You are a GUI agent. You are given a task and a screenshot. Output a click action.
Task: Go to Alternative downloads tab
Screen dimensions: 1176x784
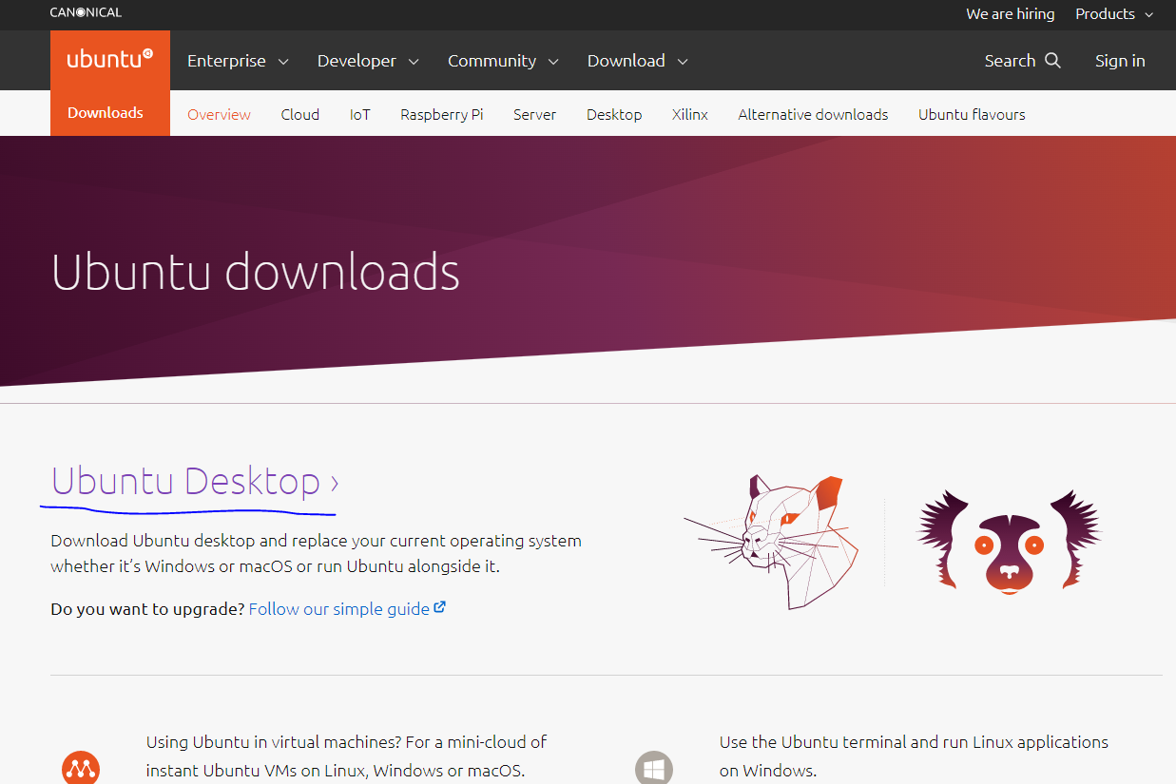click(813, 114)
